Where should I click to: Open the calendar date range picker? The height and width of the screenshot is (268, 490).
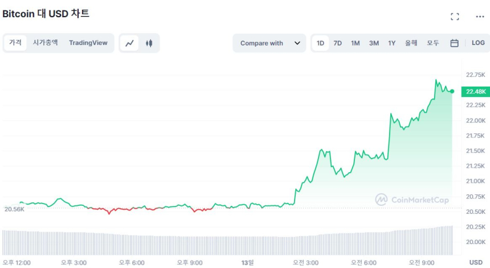tap(454, 43)
